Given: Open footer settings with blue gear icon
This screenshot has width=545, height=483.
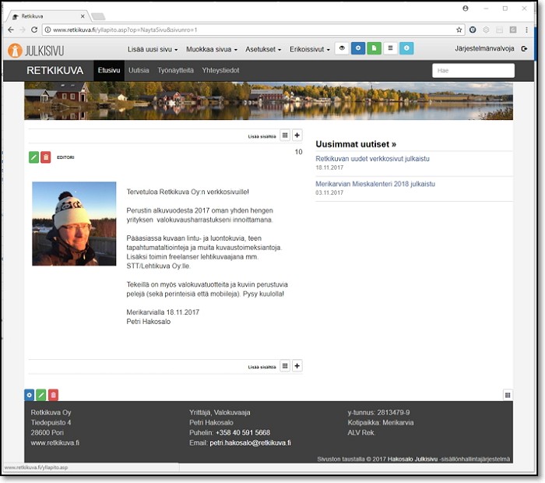Looking at the screenshot, I should point(30,395).
